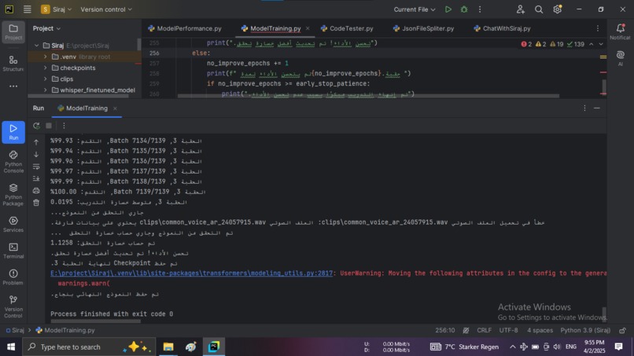Open the Notifications panel
Viewport: 634px width, 356px height.
[621, 31]
